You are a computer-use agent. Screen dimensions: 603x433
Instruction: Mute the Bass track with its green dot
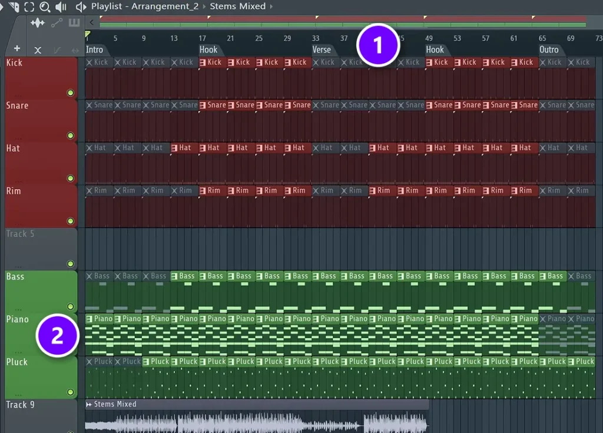pyautogui.click(x=71, y=306)
